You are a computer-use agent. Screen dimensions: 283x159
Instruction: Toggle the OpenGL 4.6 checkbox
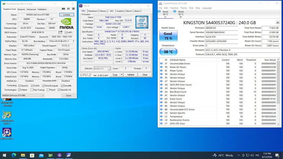59,90
